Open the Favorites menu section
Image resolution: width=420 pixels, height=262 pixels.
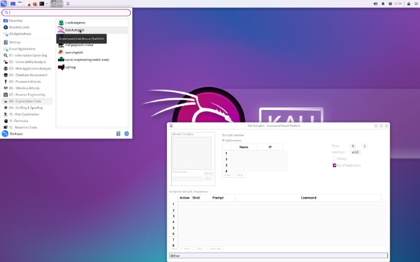click(x=16, y=20)
